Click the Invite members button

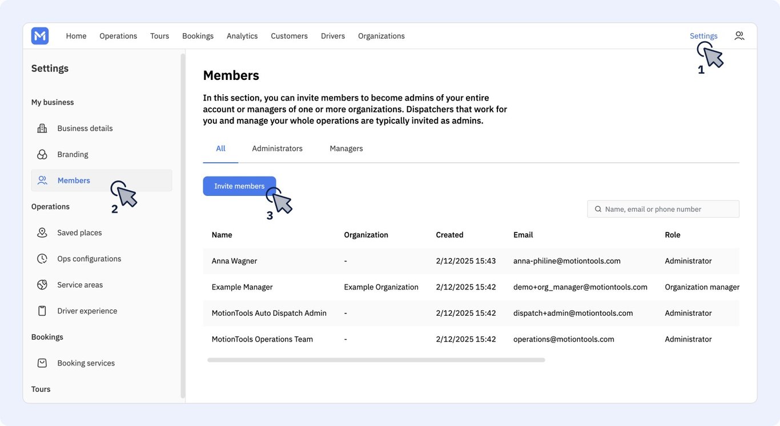tap(239, 186)
